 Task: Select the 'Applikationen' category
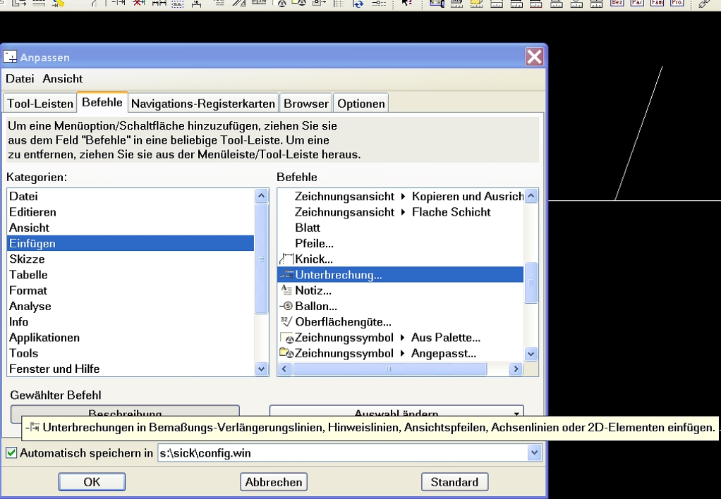coord(130,338)
